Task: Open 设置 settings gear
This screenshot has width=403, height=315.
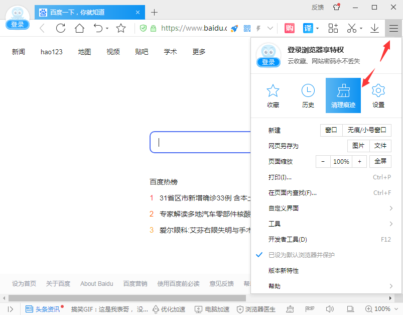Action: (378, 95)
